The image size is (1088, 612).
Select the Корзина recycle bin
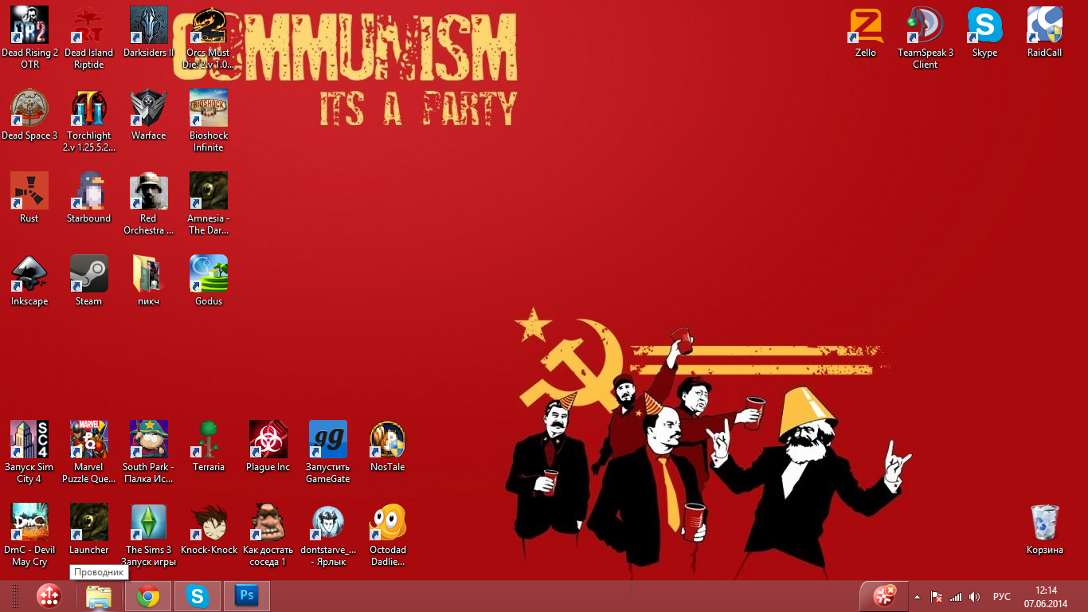coord(1045,522)
